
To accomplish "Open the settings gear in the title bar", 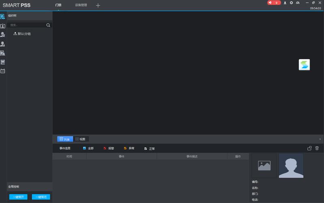I will tap(291, 3).
